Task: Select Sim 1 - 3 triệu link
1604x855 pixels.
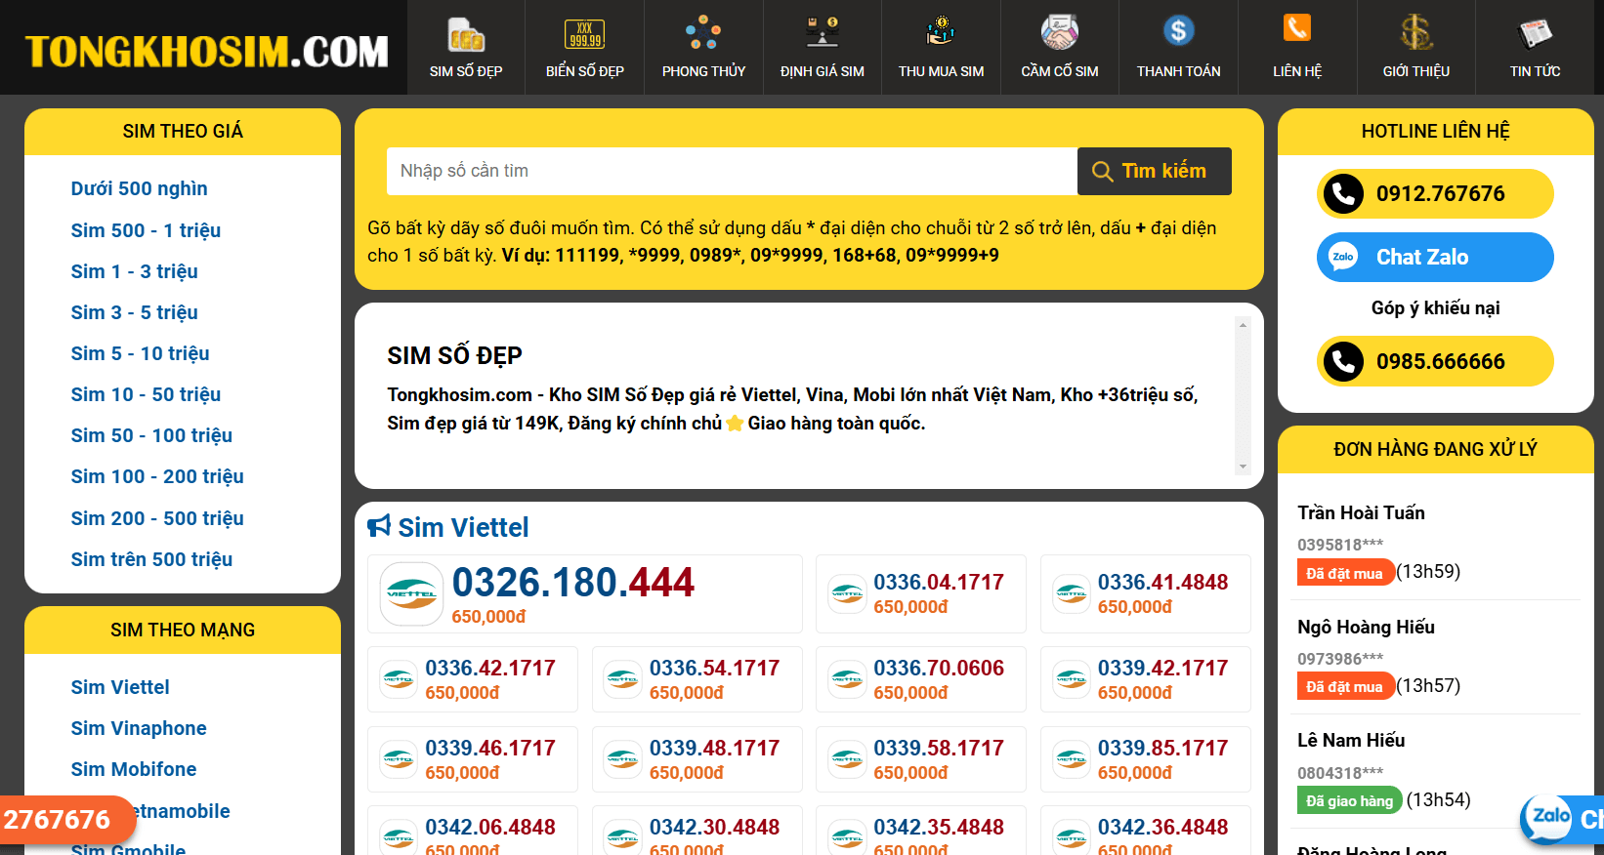Action: coord(134,271)
